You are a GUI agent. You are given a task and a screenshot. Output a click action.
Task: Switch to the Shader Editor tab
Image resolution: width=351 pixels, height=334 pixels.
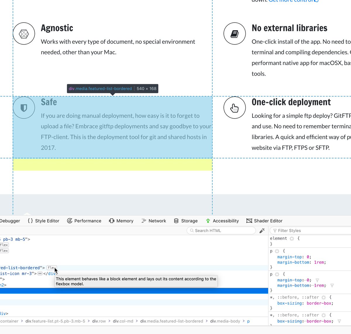click(264, 221)
